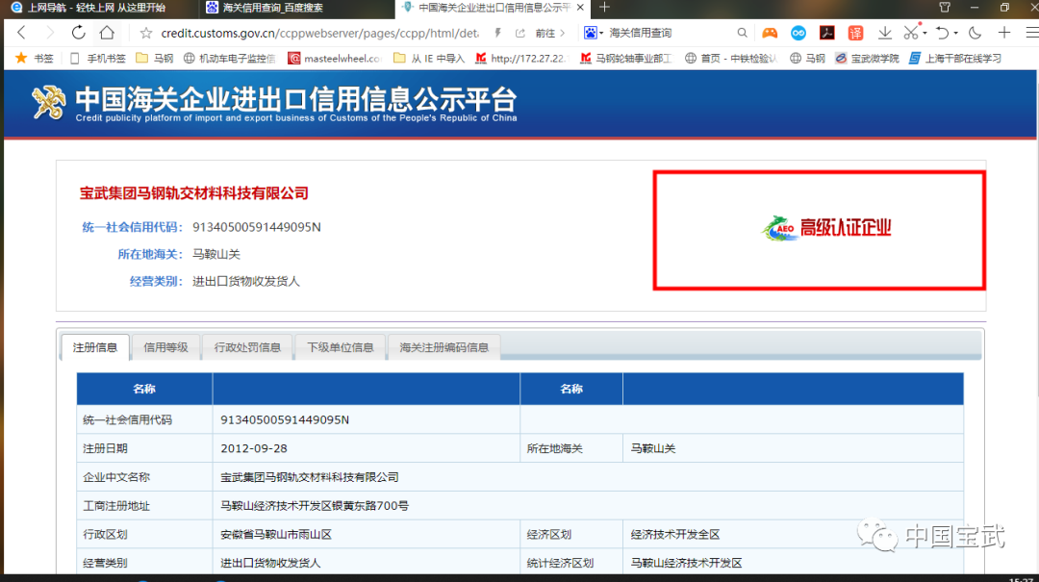Open the screenshot scissors tool
Image resolution: width=1039 pixels, height=582 pixels.
pyautogui.click(x=913, y=32)
